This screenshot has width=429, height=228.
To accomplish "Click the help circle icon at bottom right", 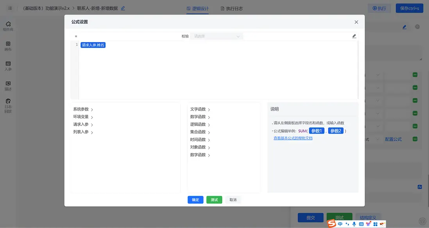I will click(422, 221).
